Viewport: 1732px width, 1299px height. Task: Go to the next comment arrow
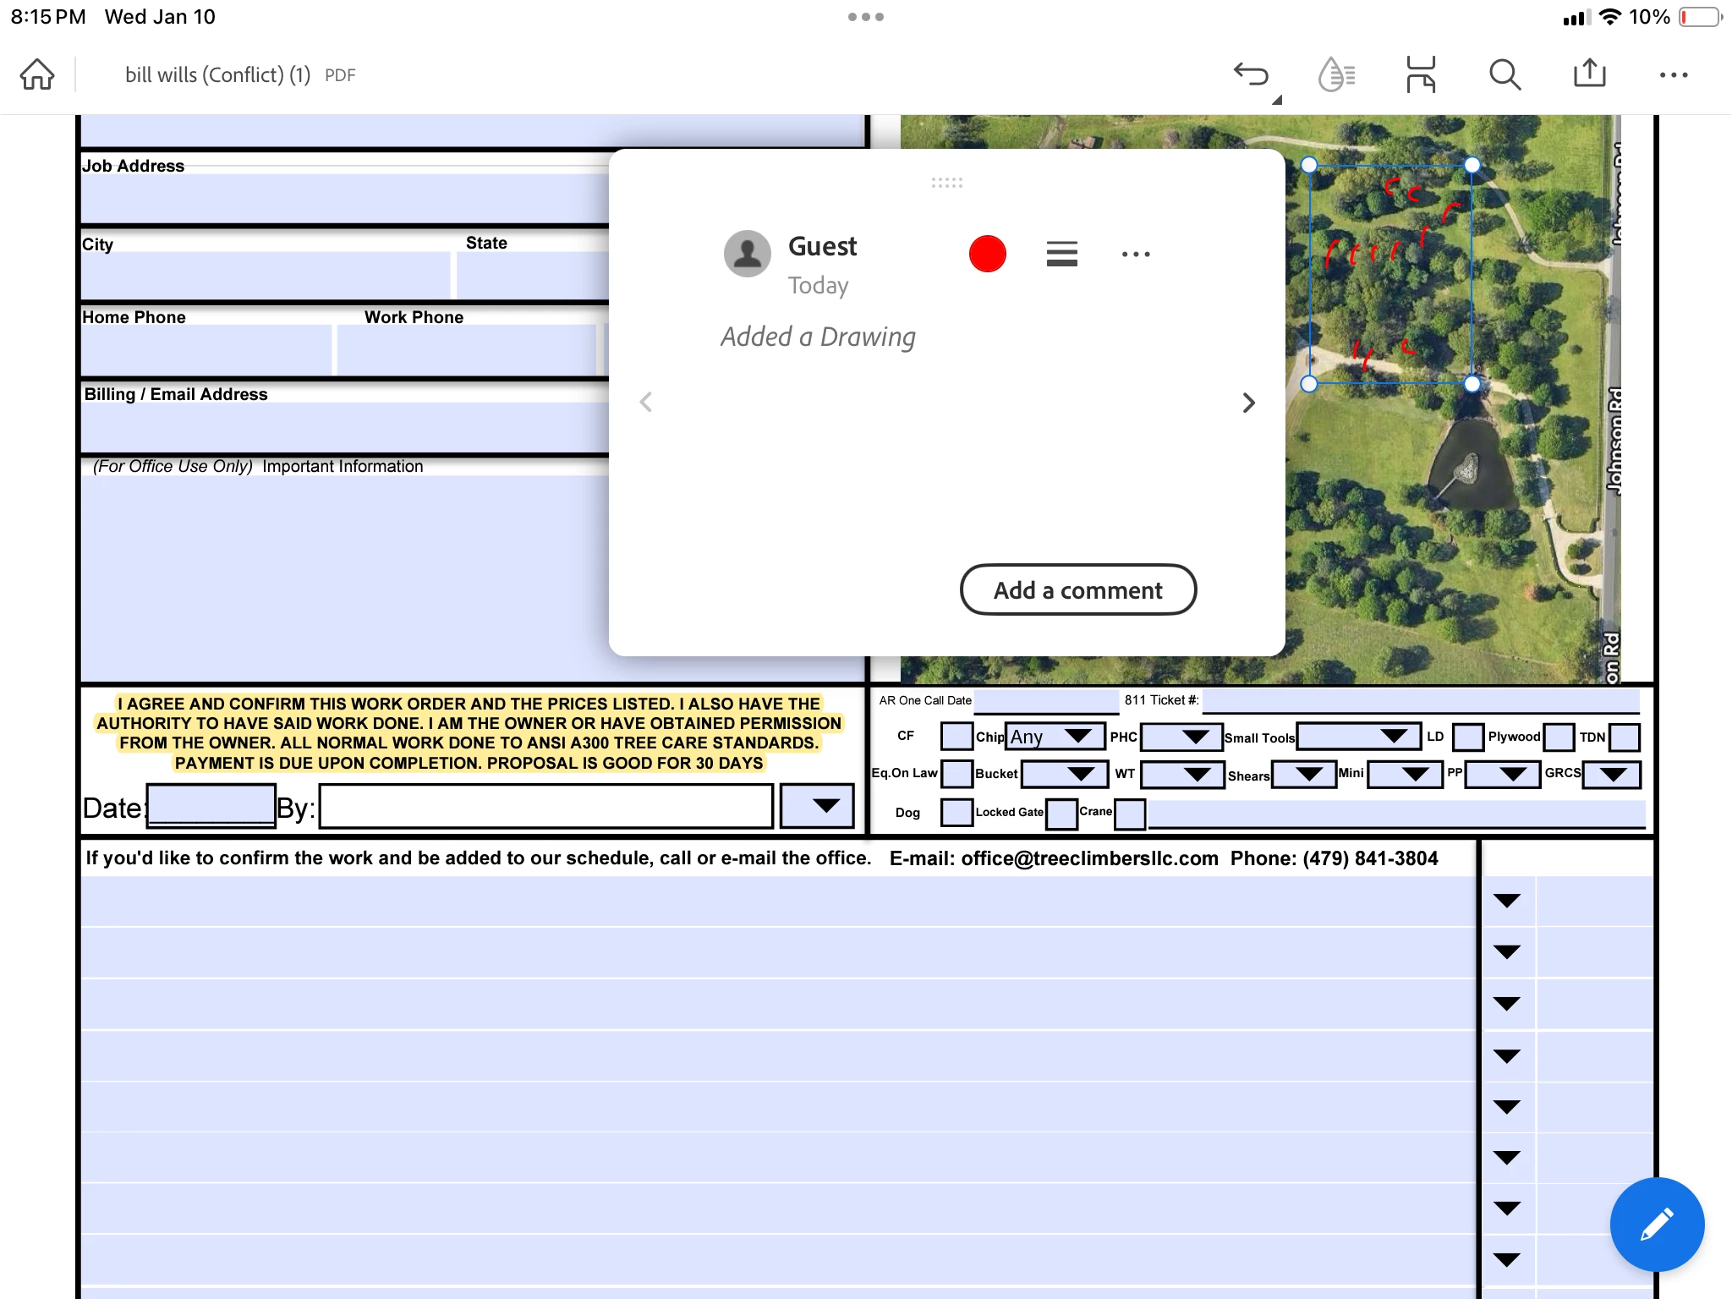(x=1248, y=403)
